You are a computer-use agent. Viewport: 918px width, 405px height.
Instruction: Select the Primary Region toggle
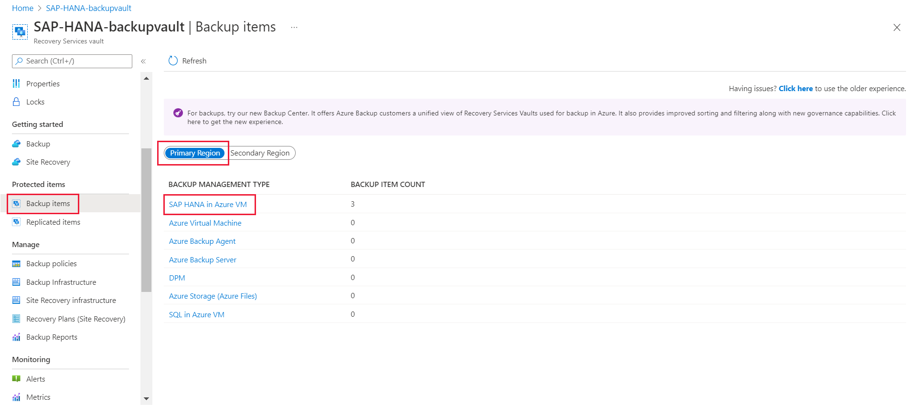[x=195, y=153]
